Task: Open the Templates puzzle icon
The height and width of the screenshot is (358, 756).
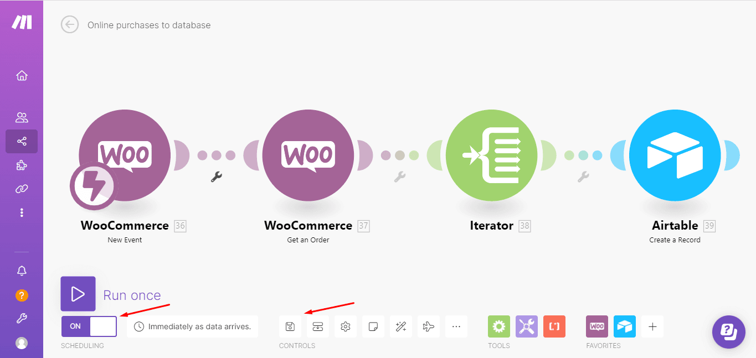Action: click(22, 165)
